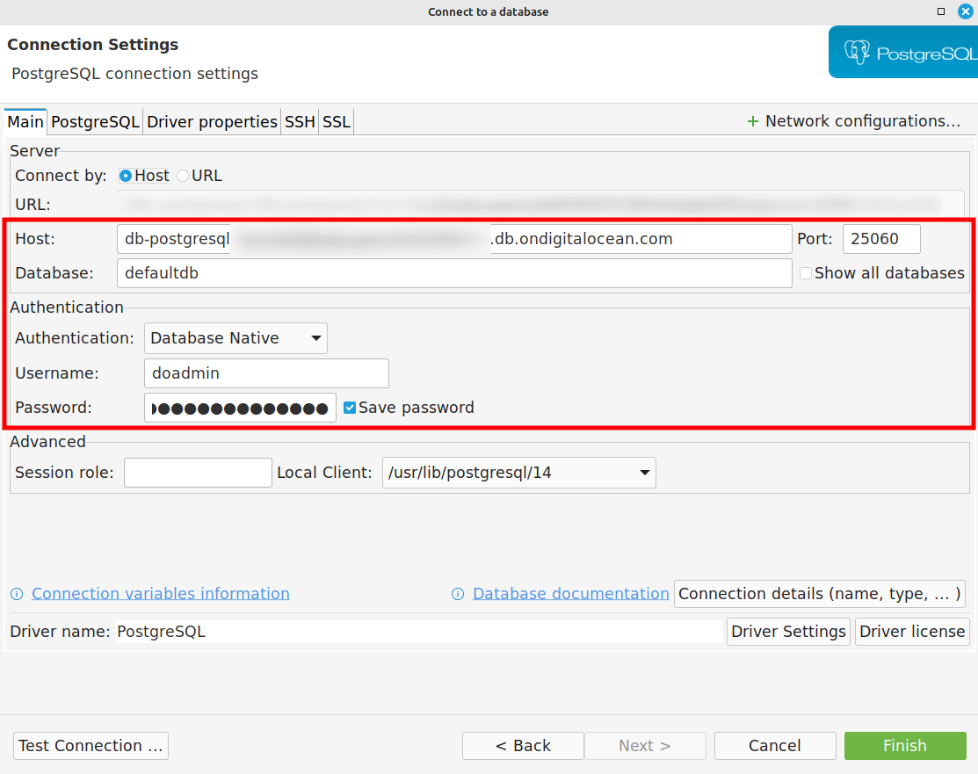Open the Authentication type dropdown
The image size is (978, 774).
(x=235, y=338)
